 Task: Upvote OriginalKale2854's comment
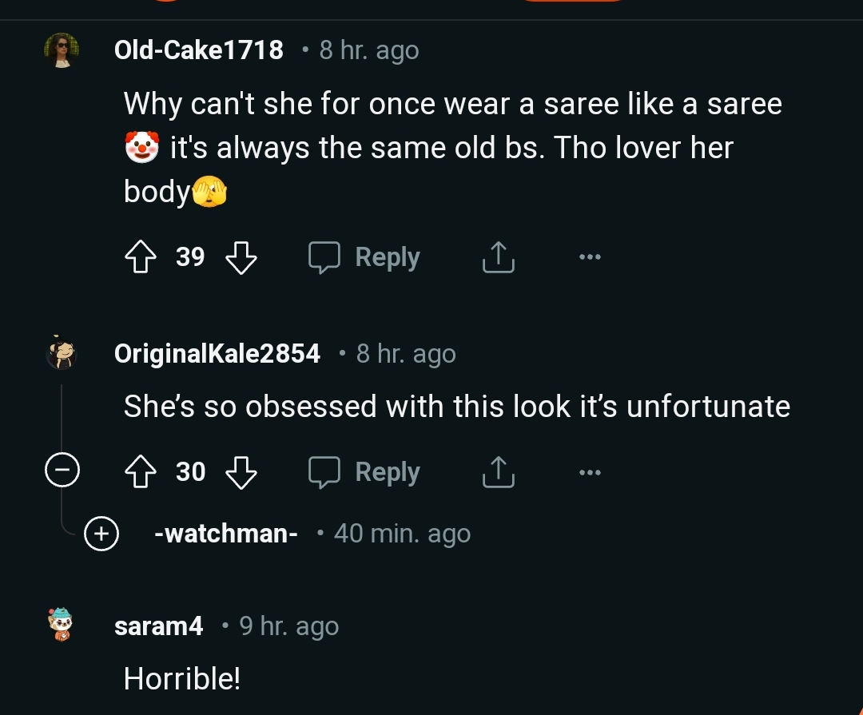[x=141, y=471]
